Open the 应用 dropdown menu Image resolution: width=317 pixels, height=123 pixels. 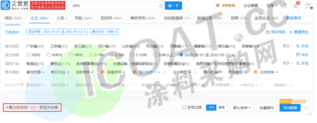(x=272, y=6)
